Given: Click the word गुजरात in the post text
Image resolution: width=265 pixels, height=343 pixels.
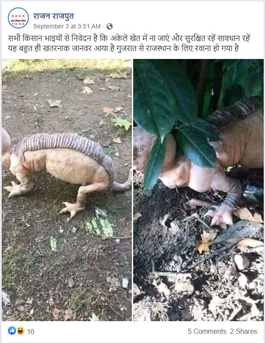Looking at the screenshot, I should pos(127,49).
